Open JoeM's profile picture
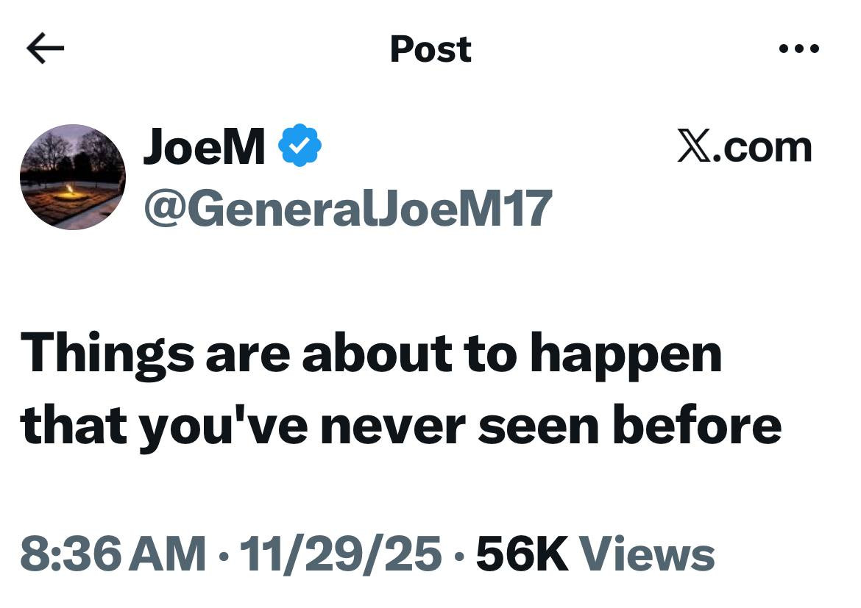861x608 pixels. pyautogui.click(x=72, y=177)
